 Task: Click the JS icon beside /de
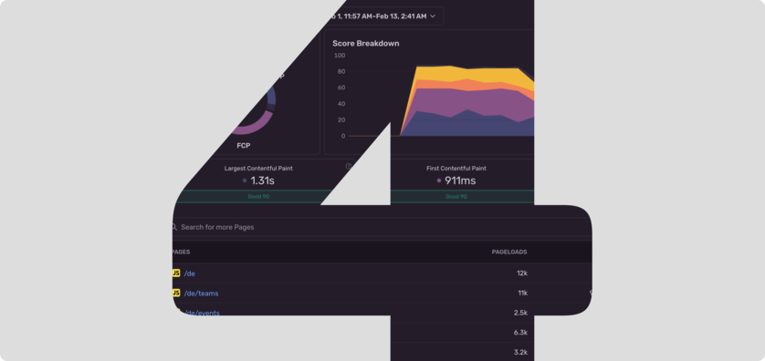(x=176, y=273)
